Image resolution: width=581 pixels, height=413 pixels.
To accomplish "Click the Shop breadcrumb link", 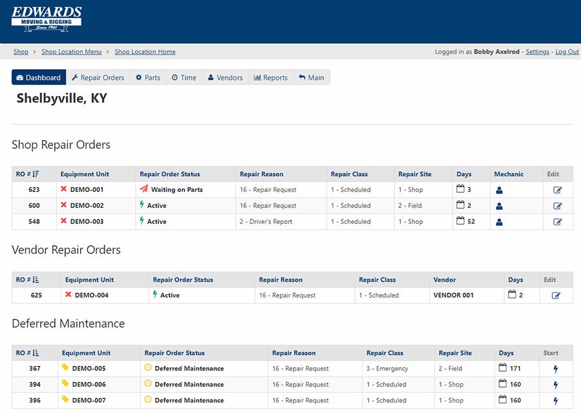I will tap(21, 52).
